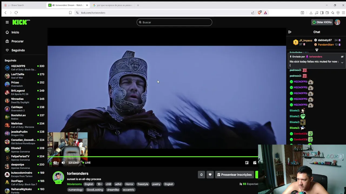Open the user profile avatar menu

point(337,22)
